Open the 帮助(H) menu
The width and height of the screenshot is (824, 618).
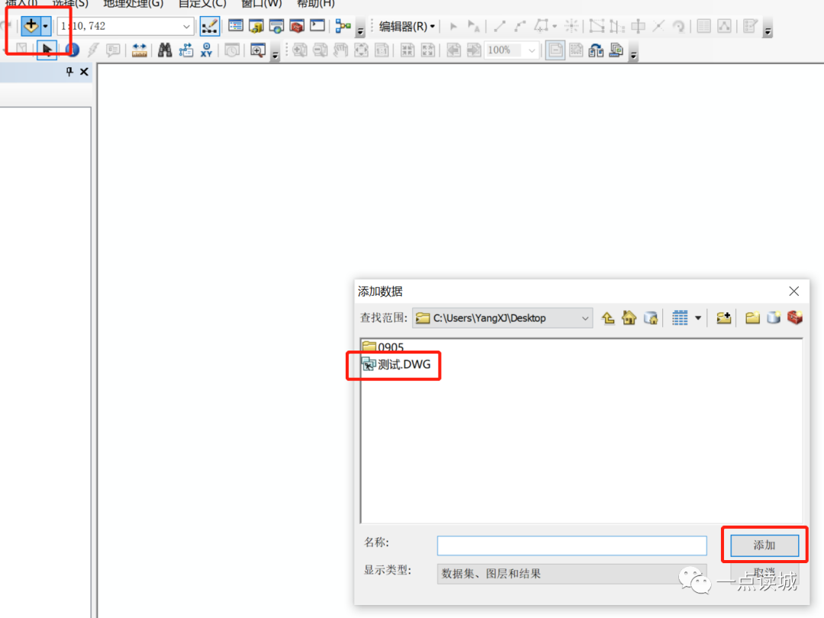coord(315,4)
